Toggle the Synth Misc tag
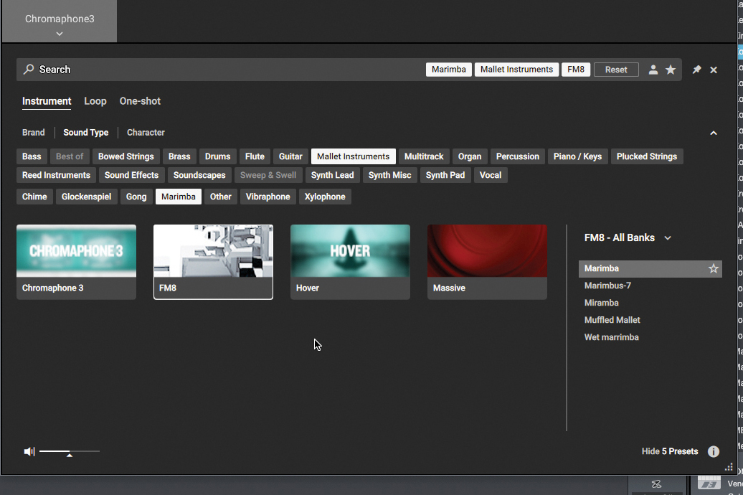 click(x=389, y=175)
